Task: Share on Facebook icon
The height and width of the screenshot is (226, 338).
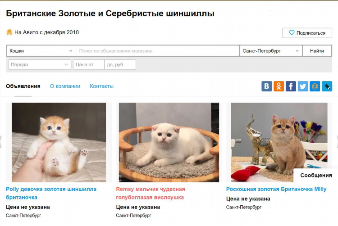Action: 291,86
